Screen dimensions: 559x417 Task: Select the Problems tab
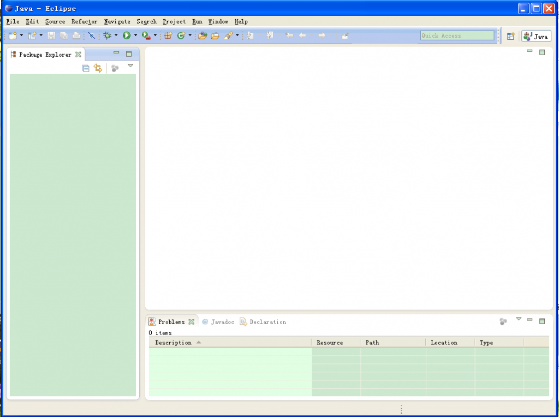(x=171, y=322)
